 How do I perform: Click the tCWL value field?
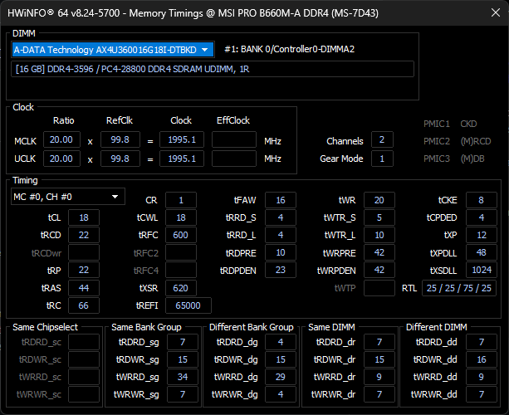(x=181, y=217)
